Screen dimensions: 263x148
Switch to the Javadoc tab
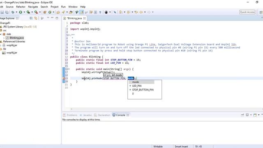coord(86,115)
